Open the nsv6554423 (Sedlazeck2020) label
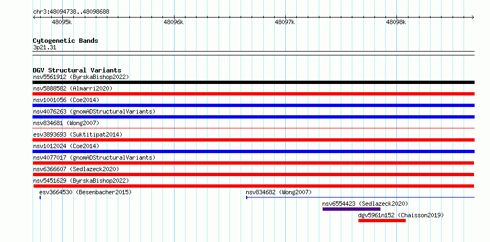This screenshot has height=242, width=490. [x=366, y=204]
